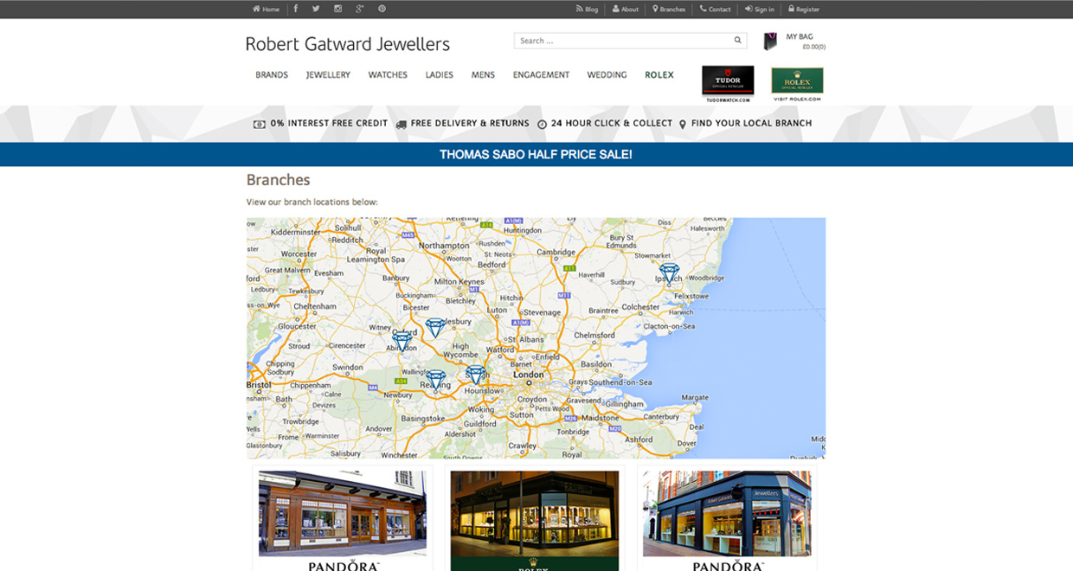Go to Home in the top bar
Image resolution: width=1073 pixels, height=571 pixels.
pyautogui.click(x=266, y=9)
